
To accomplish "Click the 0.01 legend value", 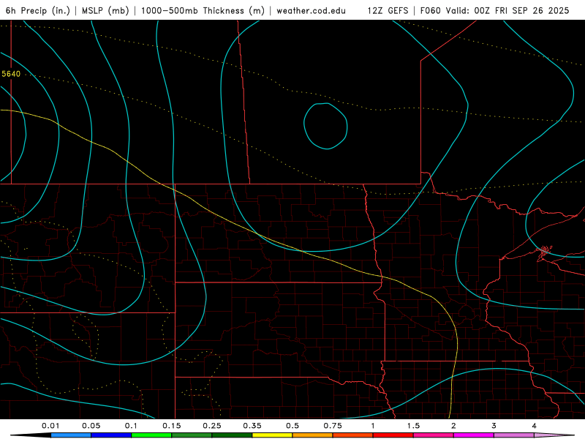I will 50,426.
